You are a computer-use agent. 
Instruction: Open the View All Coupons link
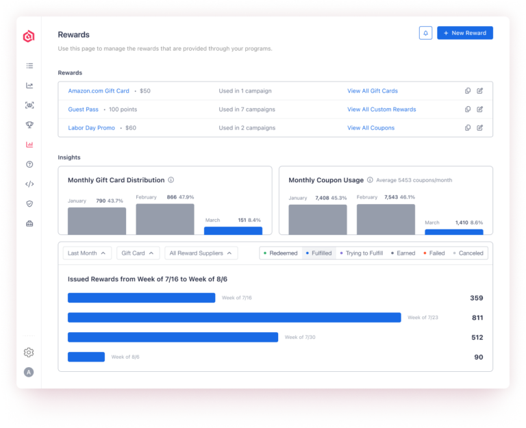click(372, 128)
